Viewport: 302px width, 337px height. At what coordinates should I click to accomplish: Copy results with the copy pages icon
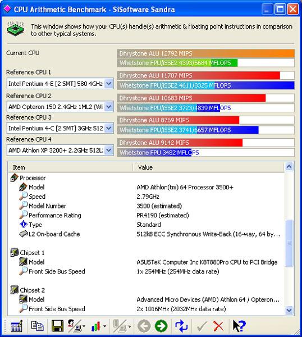37,326
